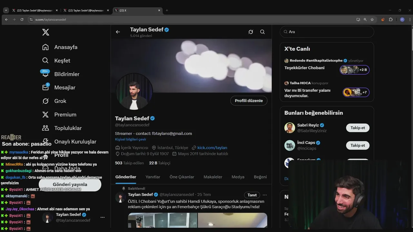Click install app icon in address bar
The image size is (413, 232).
358,20
